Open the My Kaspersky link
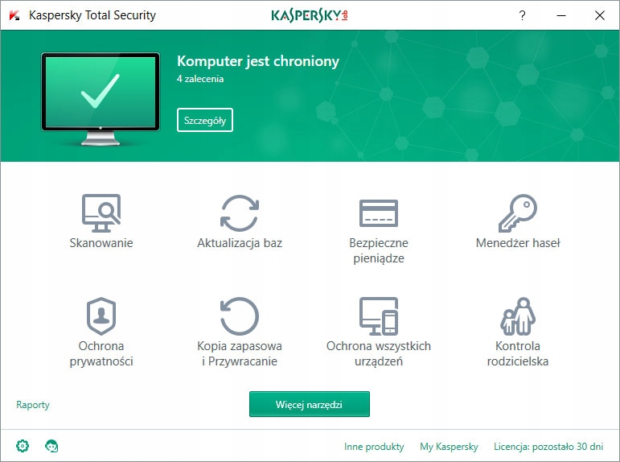 pos(449,447)
